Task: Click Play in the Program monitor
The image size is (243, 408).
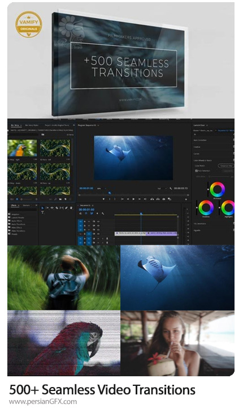Action: coord(133,199)
